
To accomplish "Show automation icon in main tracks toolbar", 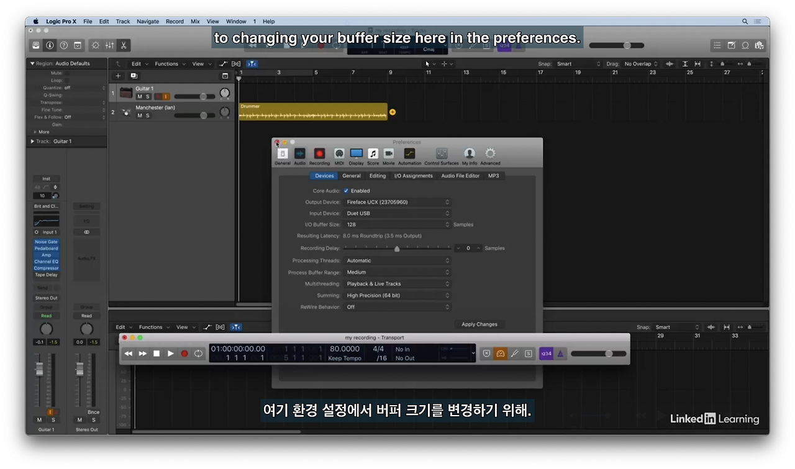I will (x=224, y=64).
